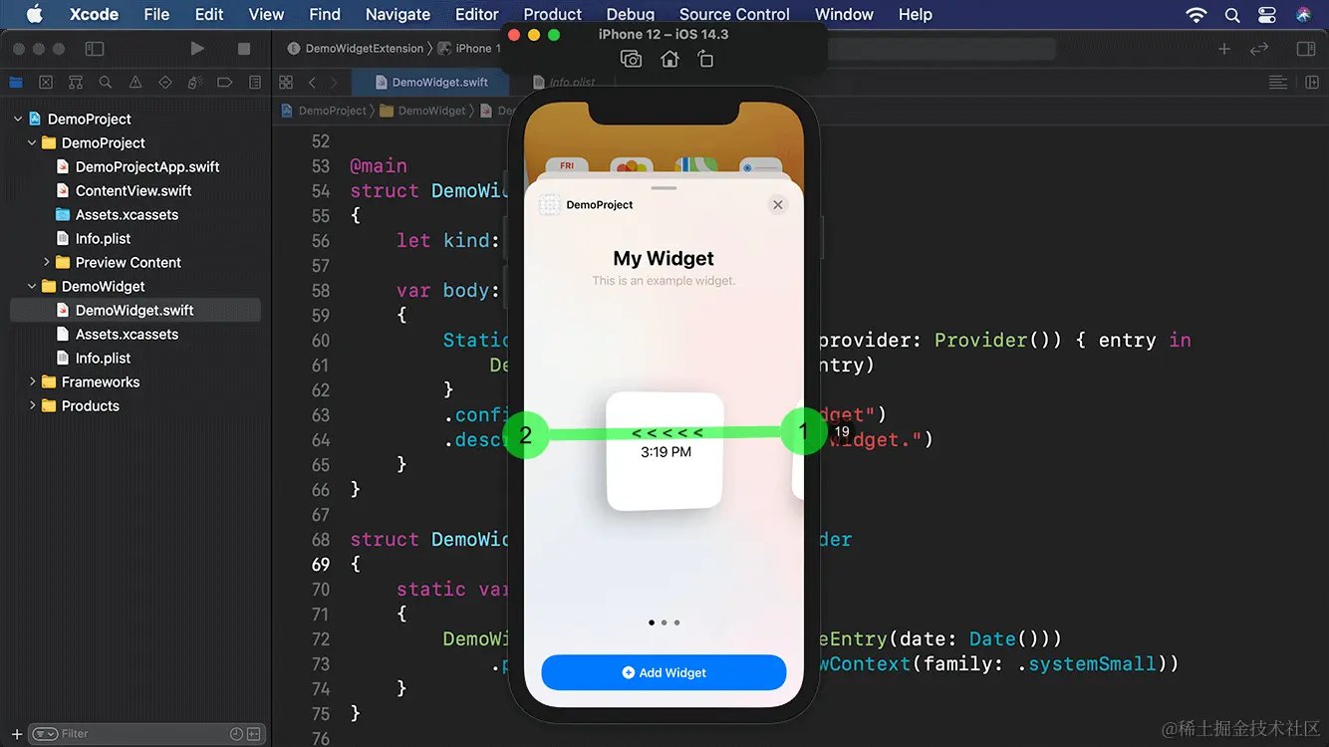Click DemoProject in the jump bar
The height and width of the screenshot is (747, 1329).
[324, 111]
